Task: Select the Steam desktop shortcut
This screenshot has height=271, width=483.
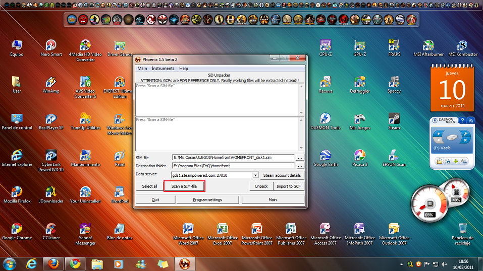Action: click(394, 121)
